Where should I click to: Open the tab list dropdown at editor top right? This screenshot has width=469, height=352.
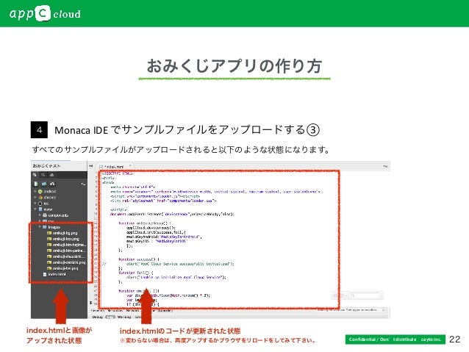[385, 166]
